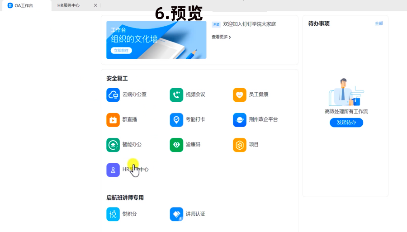Open the 欢迎加入钉钉学院大家庭 announcement
The height and width of the screenshot is (232, 407).
coord(250,24)
